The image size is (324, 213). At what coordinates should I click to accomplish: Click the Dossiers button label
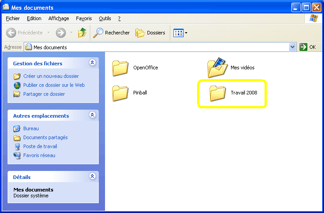tap(156, 33)
